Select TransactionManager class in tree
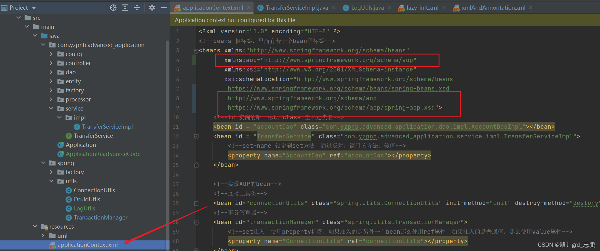The height and width of the screenshot is (251, 600). (x=101, y=217)
